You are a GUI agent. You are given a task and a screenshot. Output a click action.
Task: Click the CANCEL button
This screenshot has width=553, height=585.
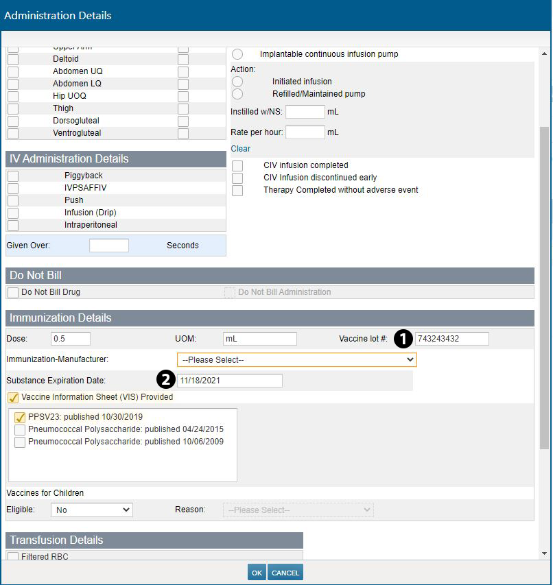pyautogui.click(x=285, y=573)
